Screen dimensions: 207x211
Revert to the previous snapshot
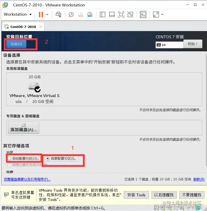(80, 15)
